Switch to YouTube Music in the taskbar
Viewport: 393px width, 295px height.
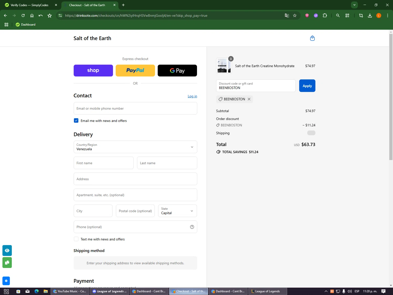tap(70, 291)
